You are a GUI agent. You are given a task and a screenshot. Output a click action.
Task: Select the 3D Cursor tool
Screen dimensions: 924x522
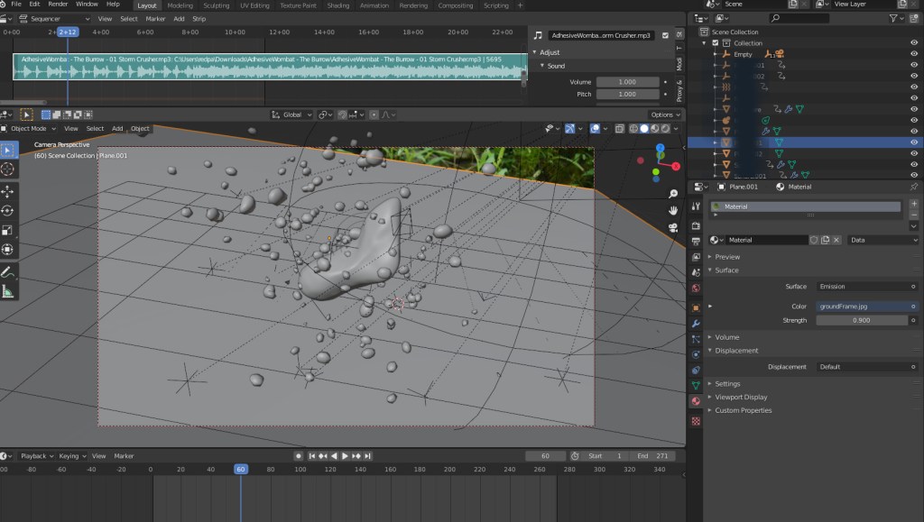tap(8, 169)
